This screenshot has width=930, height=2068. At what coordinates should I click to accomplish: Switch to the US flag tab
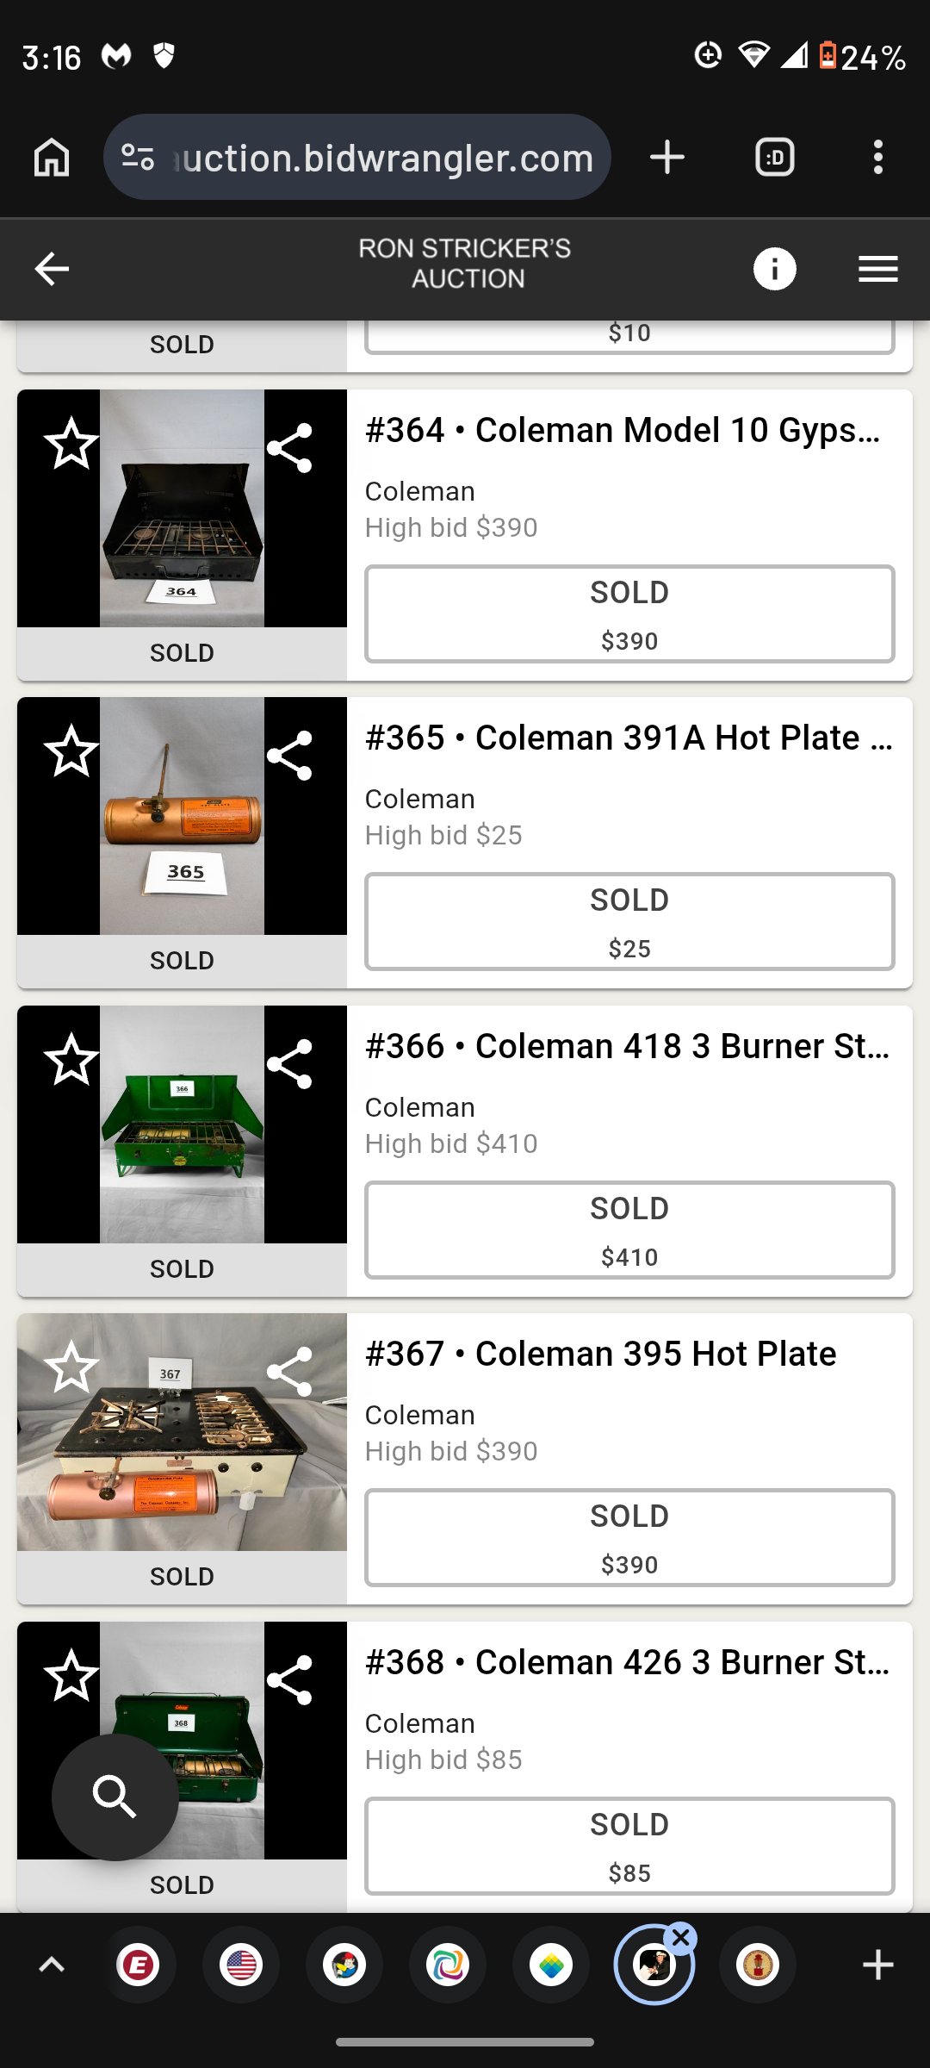pos(241,1965)
